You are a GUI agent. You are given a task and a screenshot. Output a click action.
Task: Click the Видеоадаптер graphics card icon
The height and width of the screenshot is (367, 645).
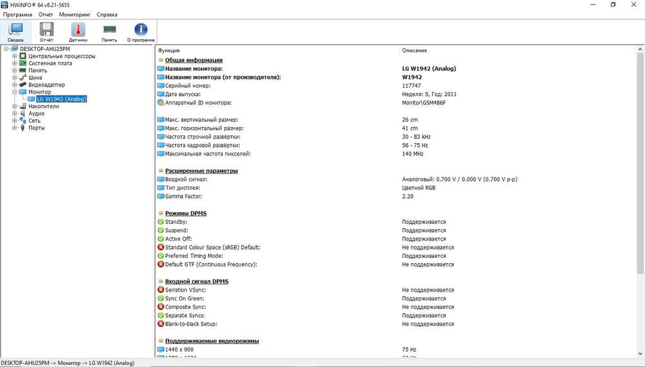point(23,84)
